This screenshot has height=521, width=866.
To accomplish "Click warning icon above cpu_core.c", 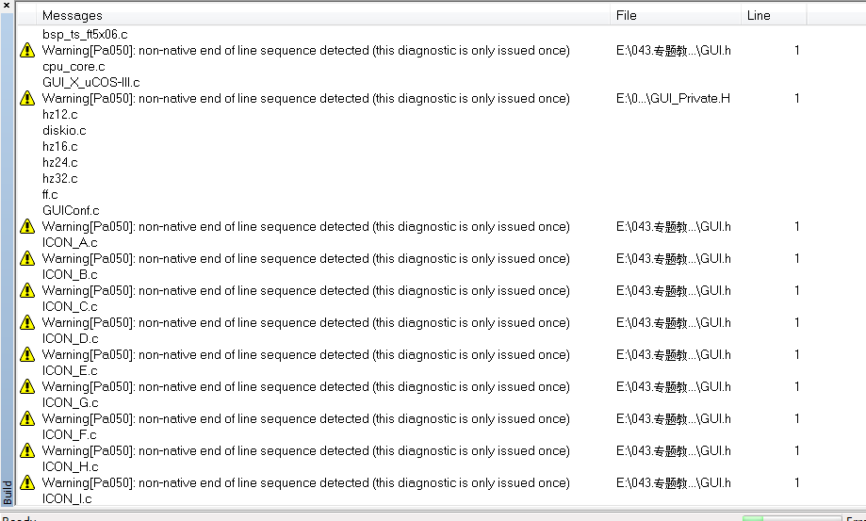I will [x=27, y=50].
